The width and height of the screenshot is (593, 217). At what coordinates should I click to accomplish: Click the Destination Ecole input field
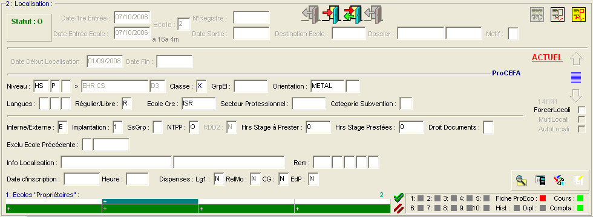[x=349, y=33]
